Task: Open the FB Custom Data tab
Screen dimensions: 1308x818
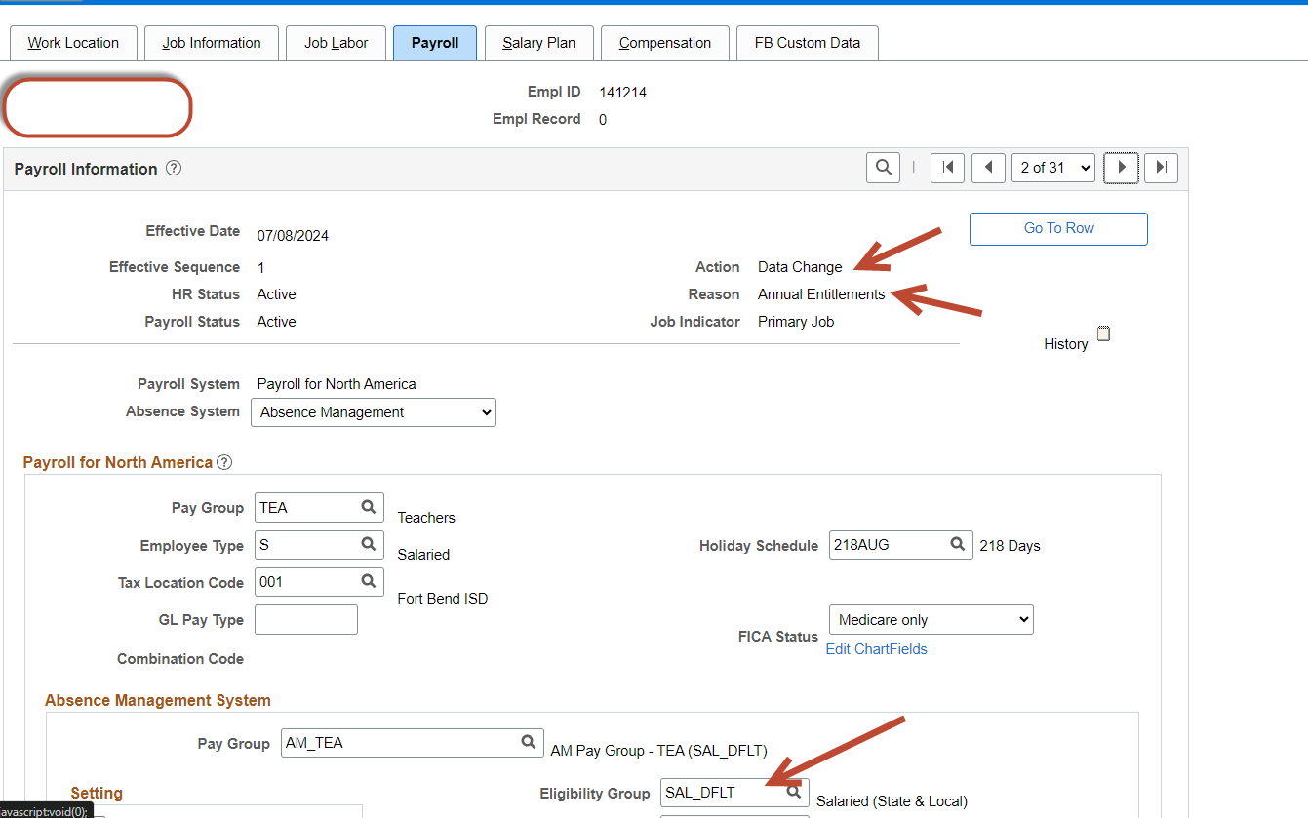Action: pyautogui.click(x=808, y=43)
